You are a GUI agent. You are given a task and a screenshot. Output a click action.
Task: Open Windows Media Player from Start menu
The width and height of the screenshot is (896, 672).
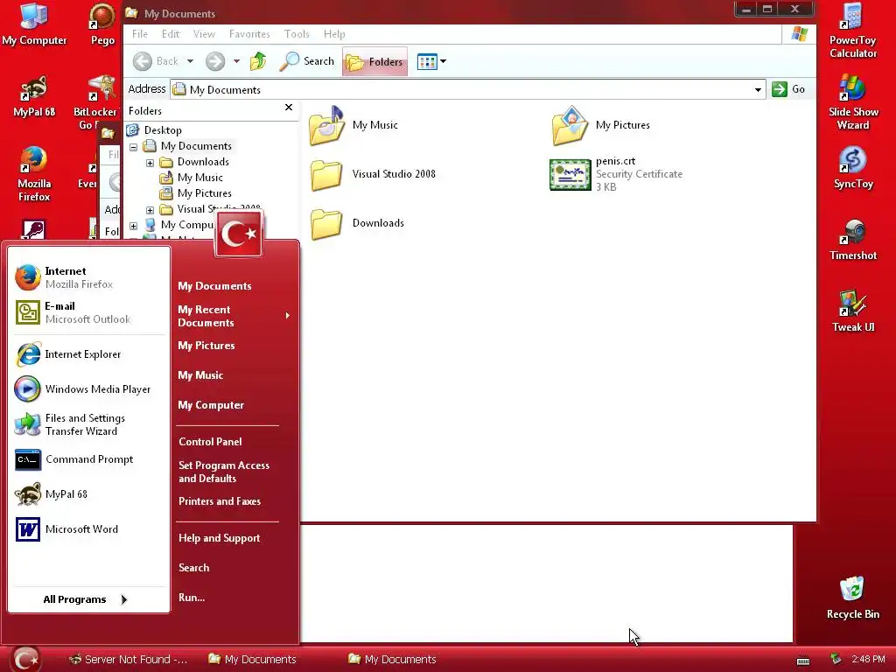tap(88, 389)
